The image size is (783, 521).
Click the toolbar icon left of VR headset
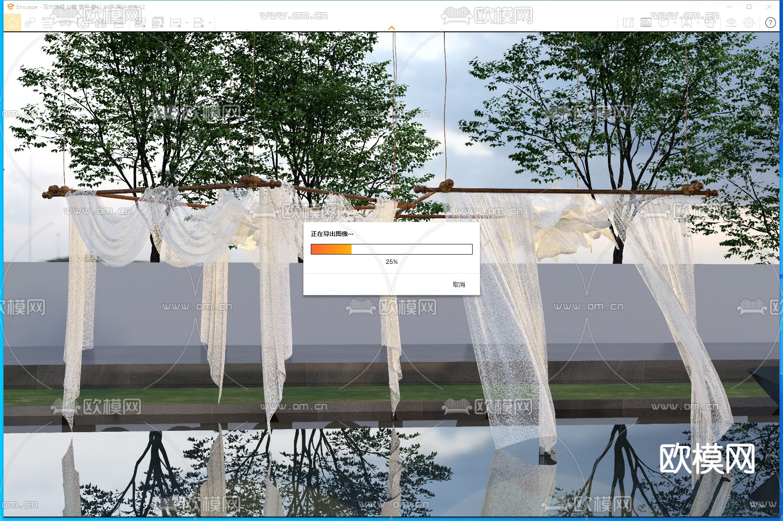(686, 23)
